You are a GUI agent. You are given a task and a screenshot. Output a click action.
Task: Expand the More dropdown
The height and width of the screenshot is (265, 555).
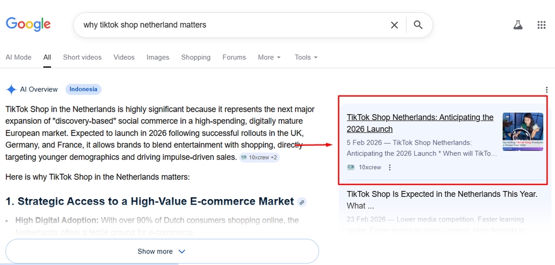pyautogui.click(x=269, y=57)
